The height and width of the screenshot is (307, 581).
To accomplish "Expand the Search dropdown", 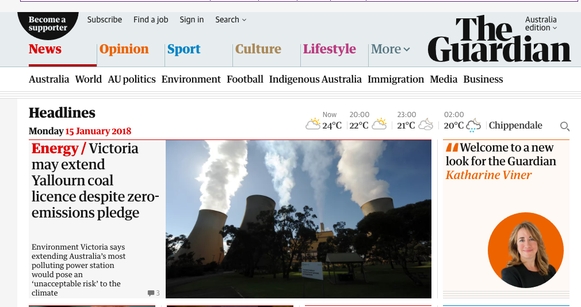I will 231,20.
